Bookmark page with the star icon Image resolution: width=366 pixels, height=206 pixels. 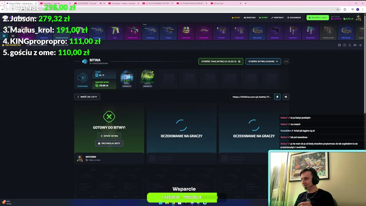click(338, 9)
